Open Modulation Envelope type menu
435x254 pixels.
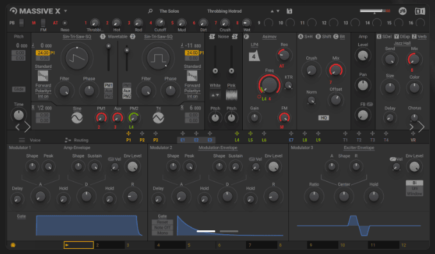tap(218, 148)
